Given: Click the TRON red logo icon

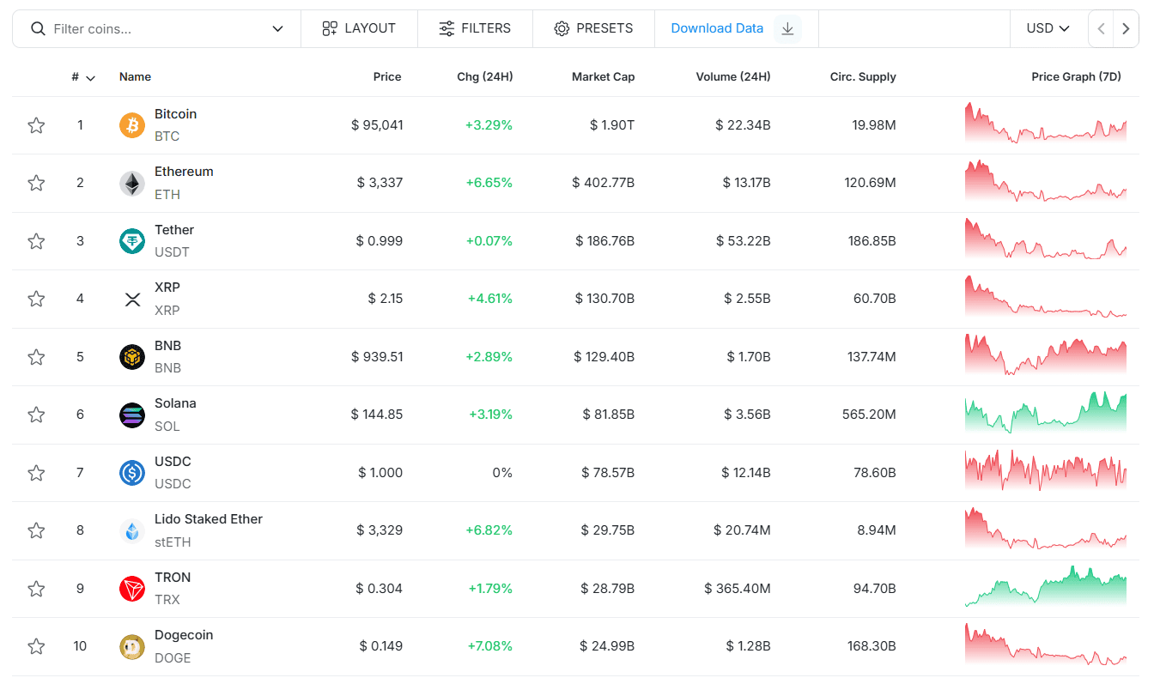Looking at the screenshot, I should click(x=132, y=589).
